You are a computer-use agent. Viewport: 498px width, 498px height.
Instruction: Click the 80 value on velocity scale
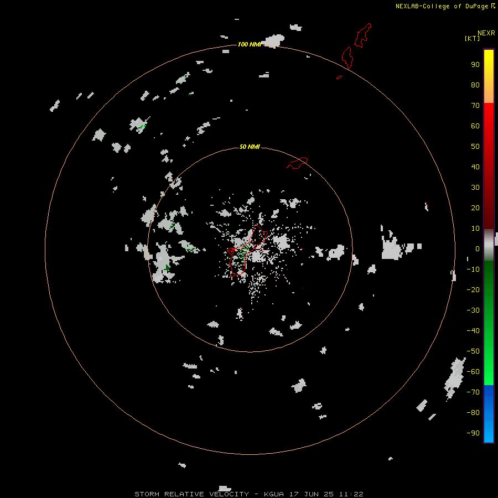[x=475, y=85]
